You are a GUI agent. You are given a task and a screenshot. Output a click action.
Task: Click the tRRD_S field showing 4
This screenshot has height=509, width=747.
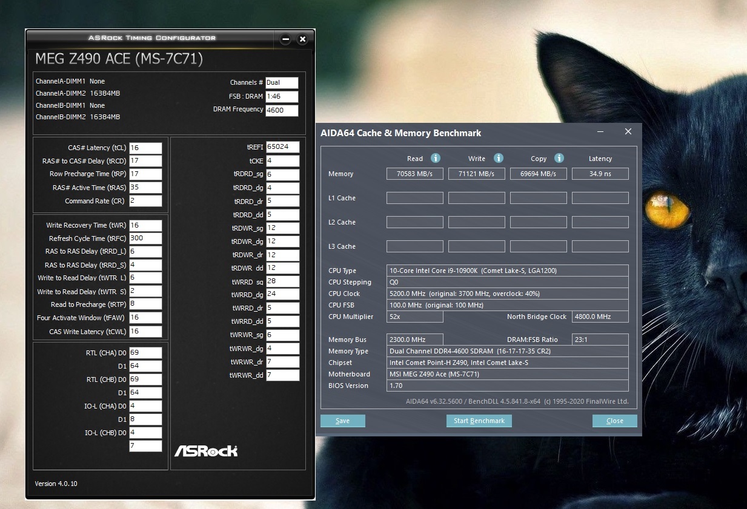click(145, 265)
